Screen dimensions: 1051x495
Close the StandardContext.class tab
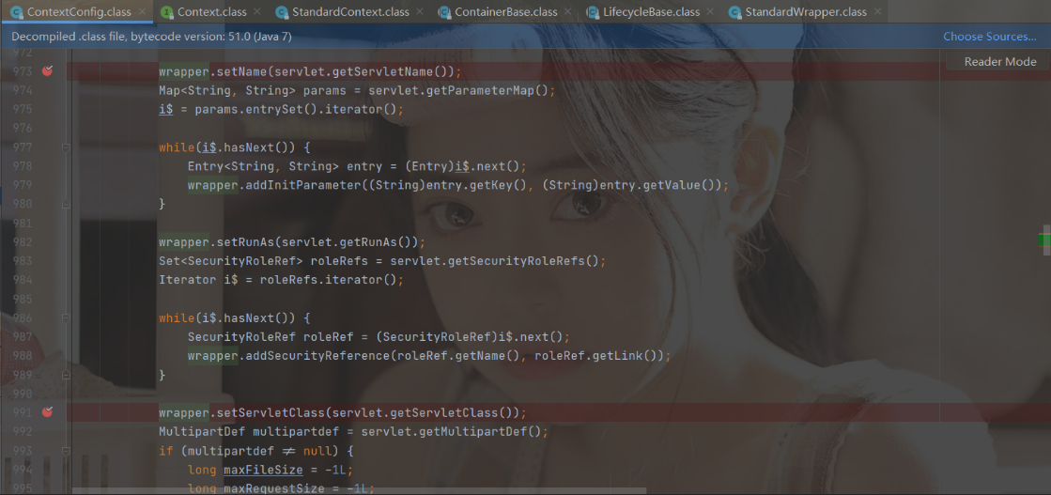[420, 12]
